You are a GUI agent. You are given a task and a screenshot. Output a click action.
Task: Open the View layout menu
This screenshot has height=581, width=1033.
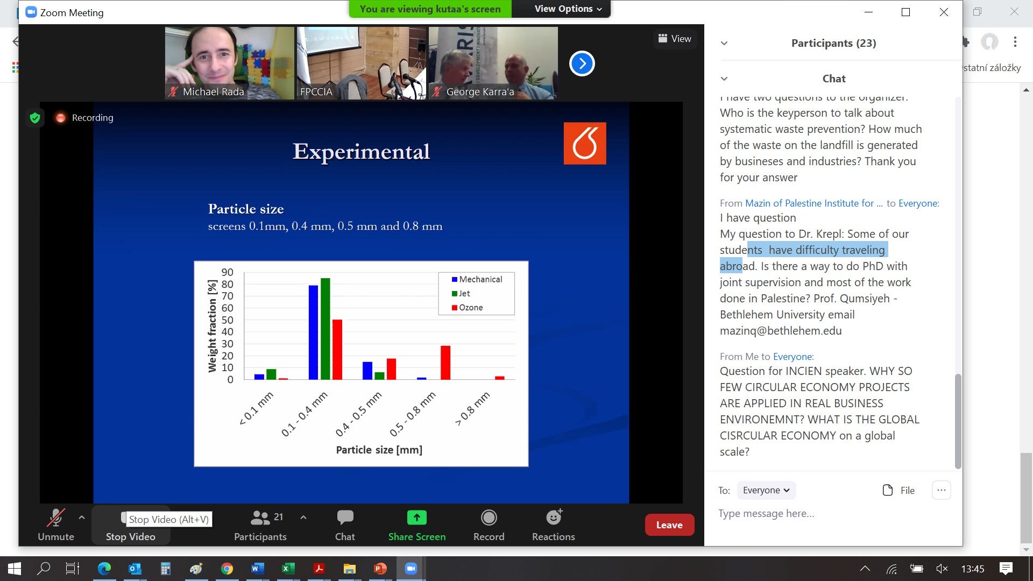pyautogui.click(x=675, y=39)
